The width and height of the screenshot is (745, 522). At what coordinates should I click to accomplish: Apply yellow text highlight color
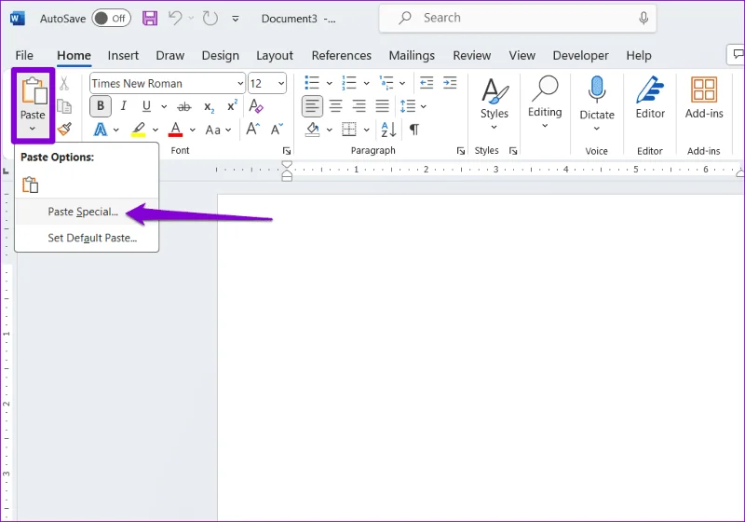[138, 130]
